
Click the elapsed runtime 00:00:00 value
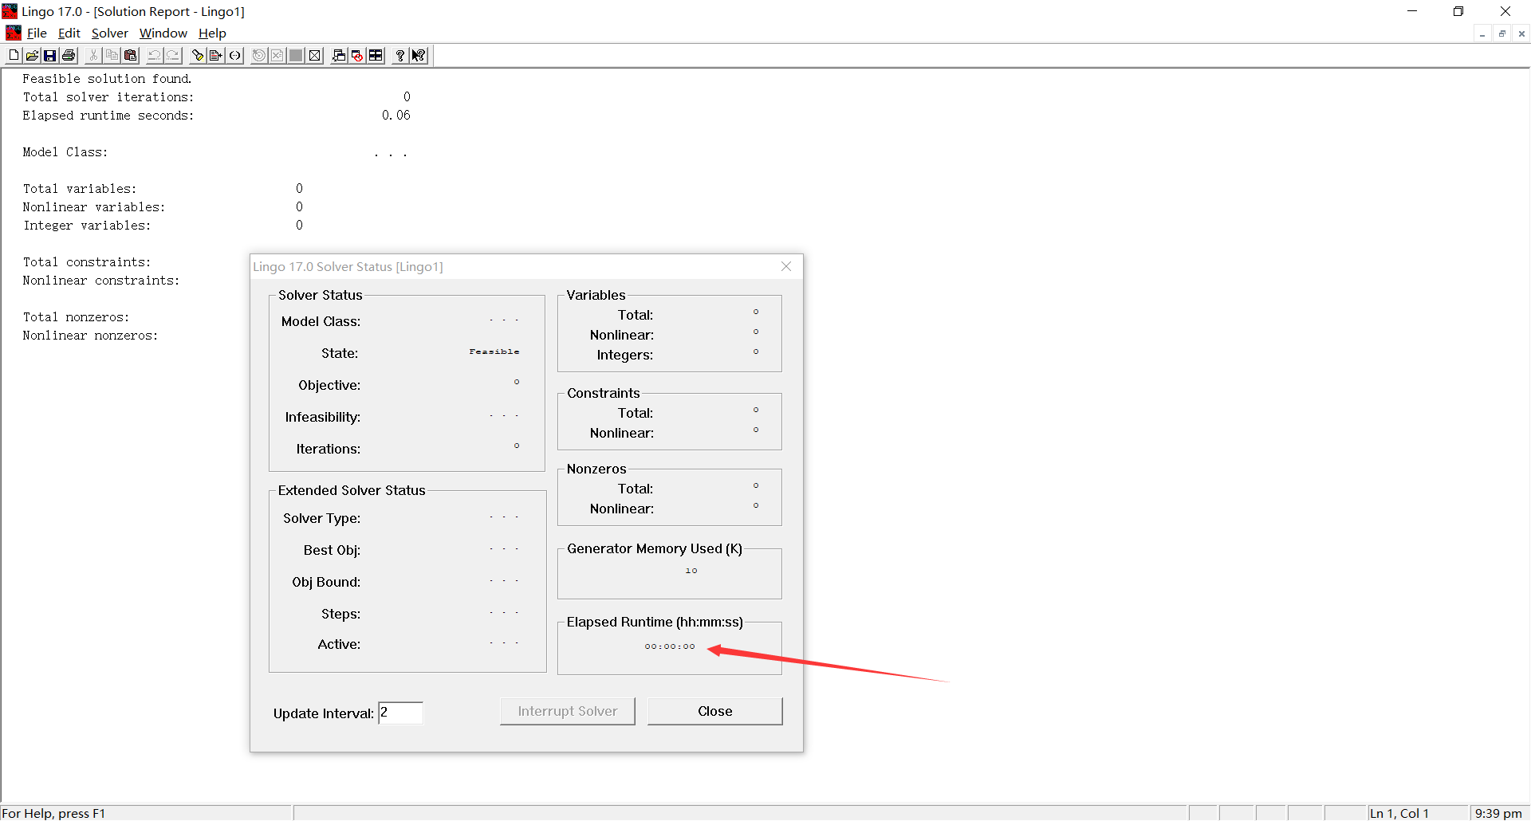pos(670,646)
